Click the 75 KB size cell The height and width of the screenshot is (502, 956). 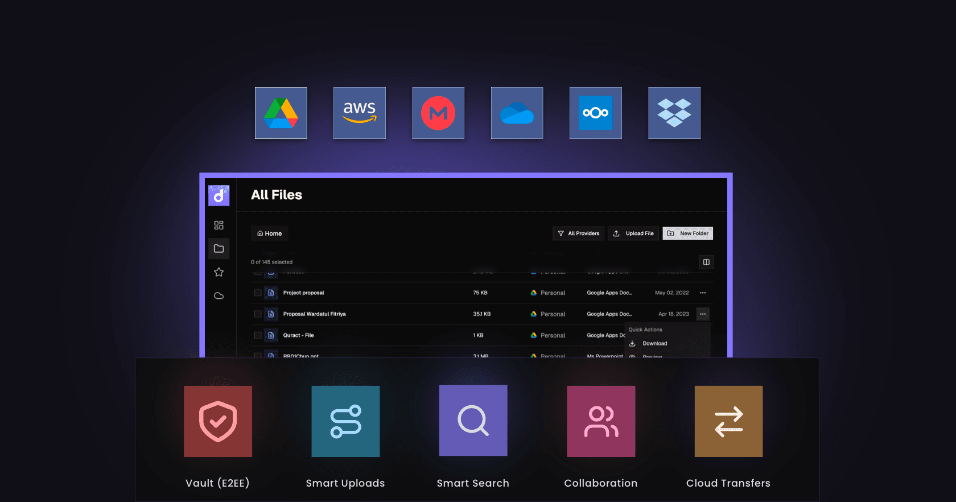pos(480,293)
